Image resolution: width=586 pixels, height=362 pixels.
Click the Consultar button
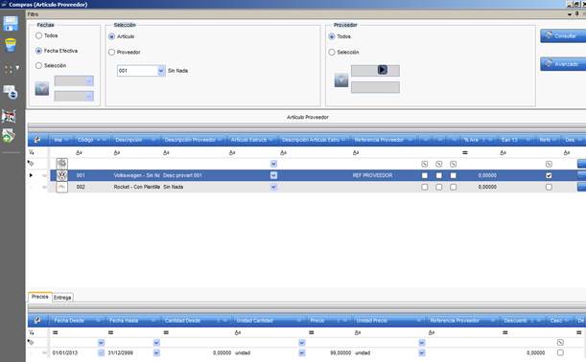click(563, 35)
